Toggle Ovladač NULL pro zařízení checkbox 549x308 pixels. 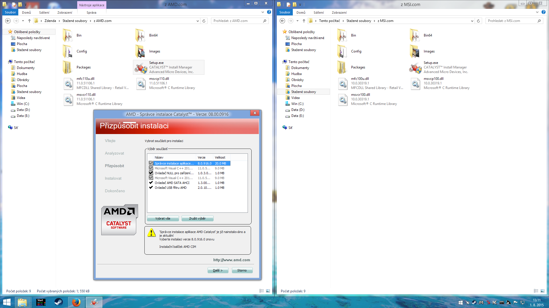(x=151, y=173)
